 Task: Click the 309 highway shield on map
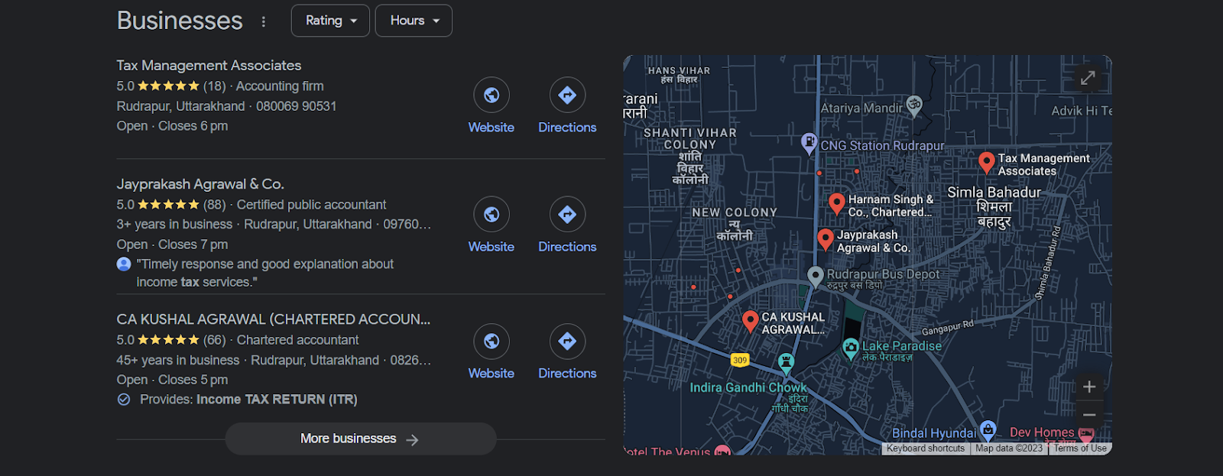pyautogui.click(x=740, y=360)
